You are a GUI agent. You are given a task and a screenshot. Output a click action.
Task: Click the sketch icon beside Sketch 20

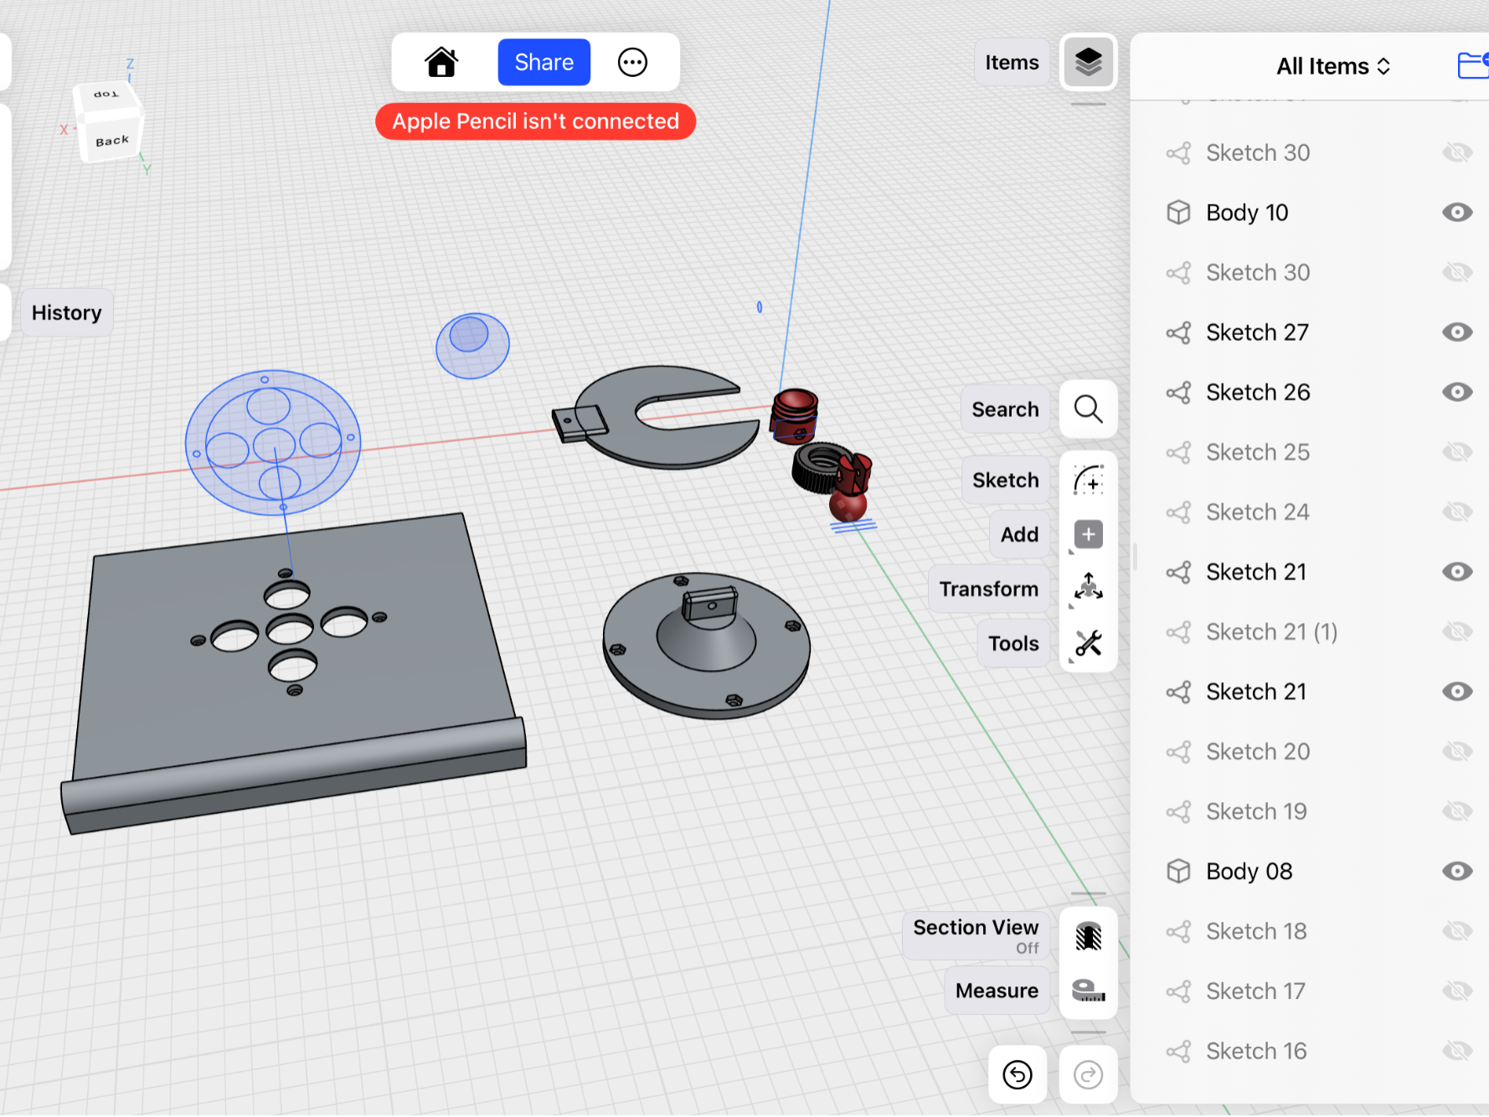(1178, 752)
